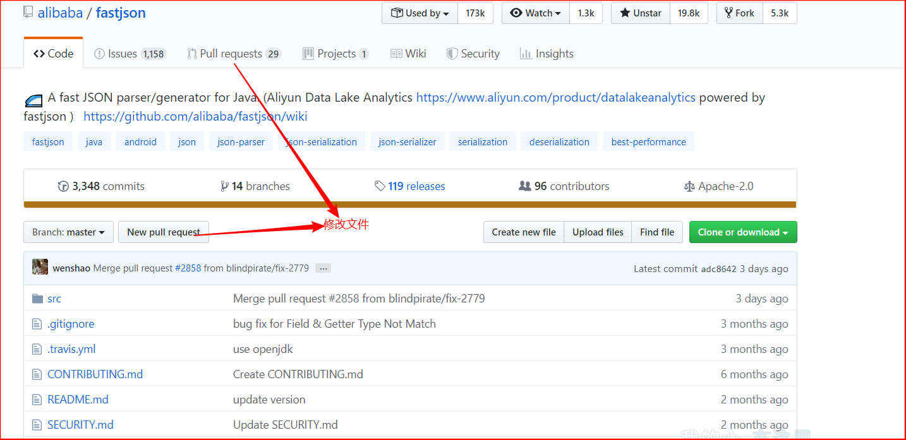906x440 pixels.
Task: Open the alibaba owner link
Action: click(x=60, y=13)
